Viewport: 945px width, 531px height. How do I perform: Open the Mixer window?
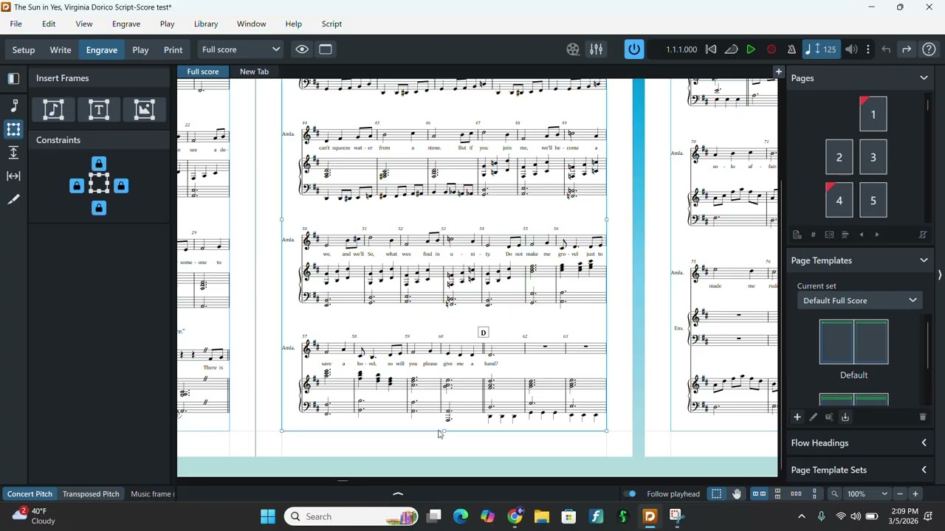(x=596, y=49)
